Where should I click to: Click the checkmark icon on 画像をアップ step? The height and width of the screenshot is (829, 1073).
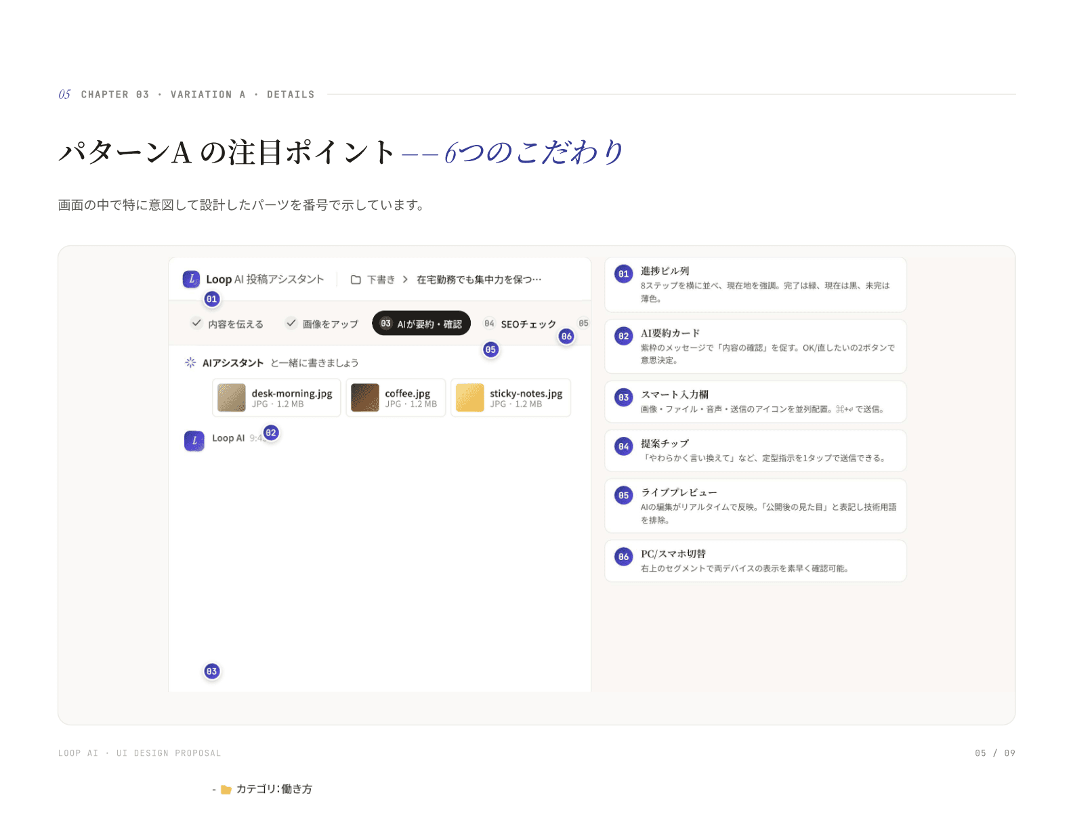point(291,323)
